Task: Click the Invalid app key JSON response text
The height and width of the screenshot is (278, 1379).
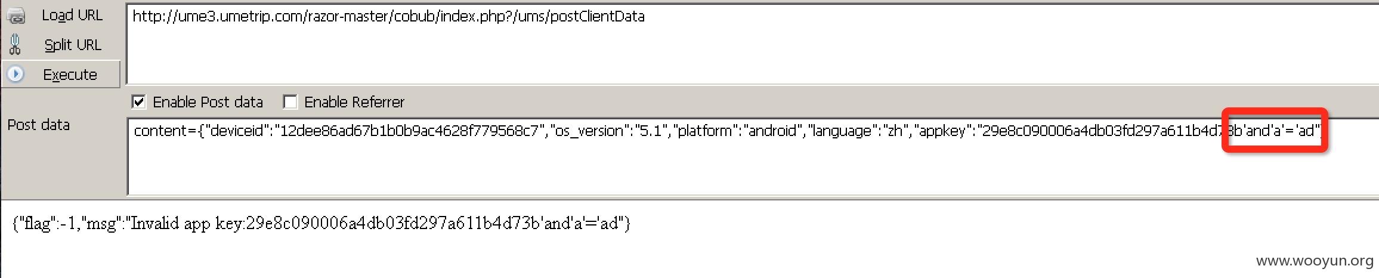Action: click(x=321, y=223)
